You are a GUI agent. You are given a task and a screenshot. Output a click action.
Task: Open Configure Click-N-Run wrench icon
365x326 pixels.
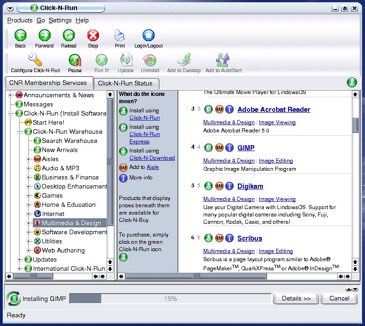35,60
